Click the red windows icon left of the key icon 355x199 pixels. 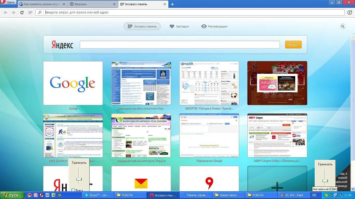tap(36, 195)
